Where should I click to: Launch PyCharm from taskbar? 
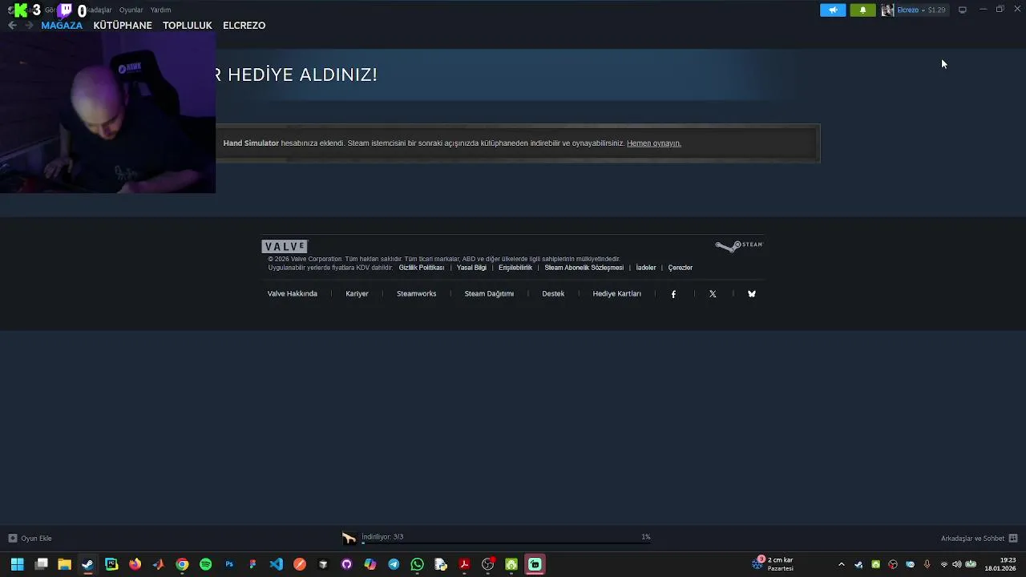pos(111,564)
